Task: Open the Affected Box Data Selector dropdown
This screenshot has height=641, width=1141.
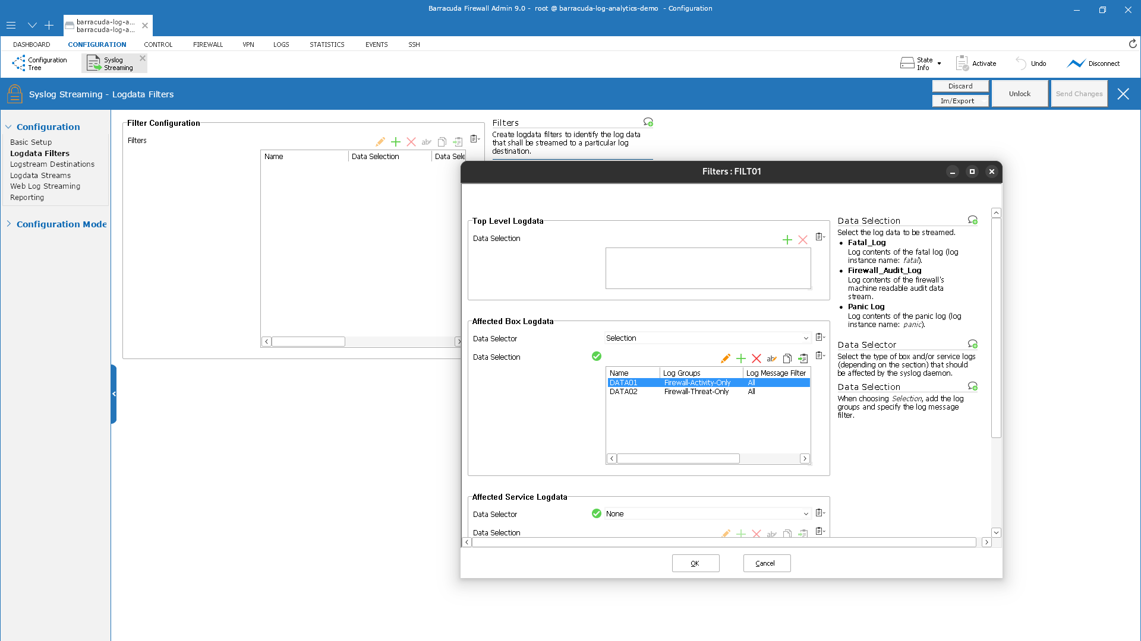Action: [x=806, y=338]
